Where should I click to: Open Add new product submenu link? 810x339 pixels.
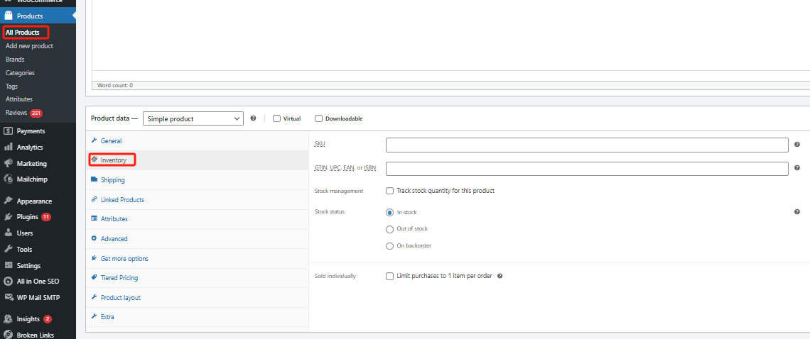click(29, 46)
